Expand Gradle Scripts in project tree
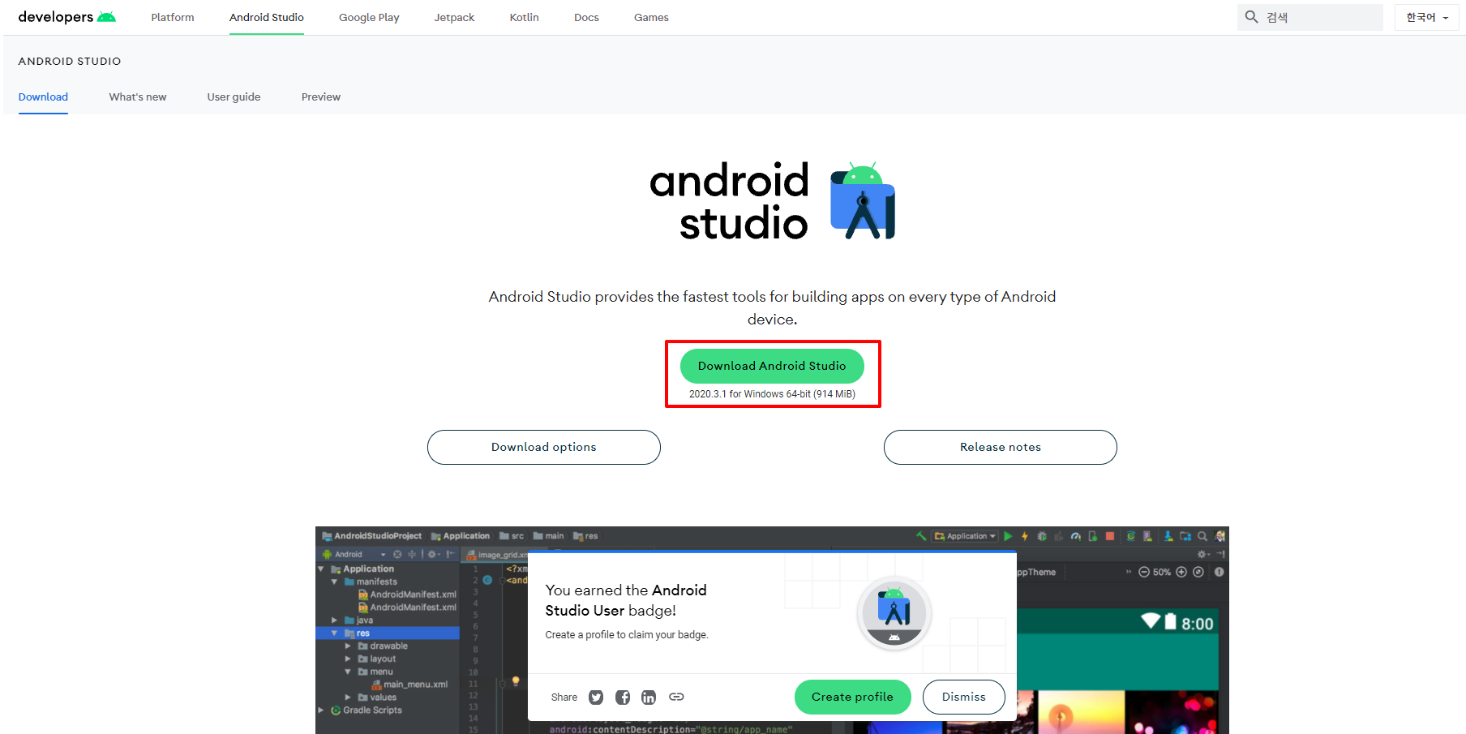1466x734 pixels. [321, 710]
